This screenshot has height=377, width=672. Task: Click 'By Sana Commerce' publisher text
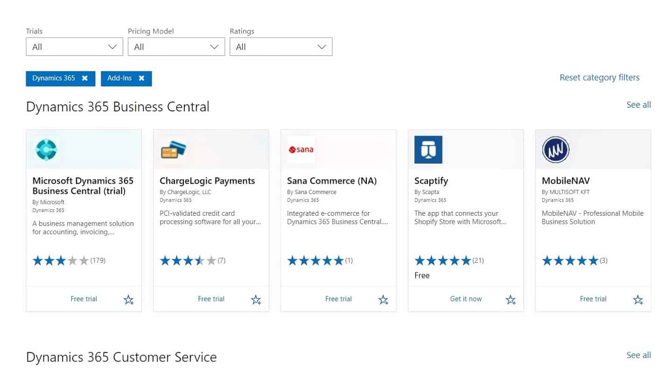coord(312,192)
